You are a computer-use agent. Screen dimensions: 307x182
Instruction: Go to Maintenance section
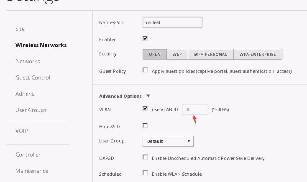tap(32, 171)
